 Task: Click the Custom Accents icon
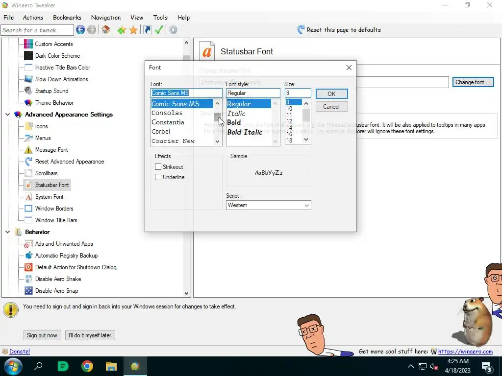[28, 44]
